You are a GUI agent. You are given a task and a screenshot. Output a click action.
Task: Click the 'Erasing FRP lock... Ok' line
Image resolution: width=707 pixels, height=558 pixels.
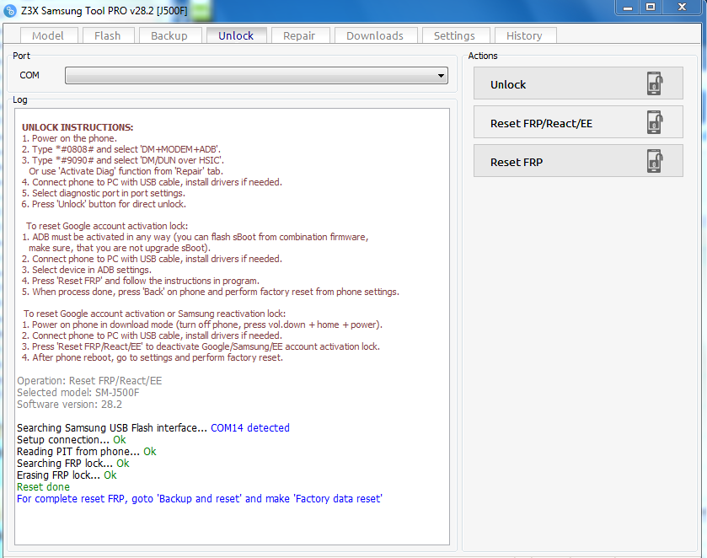coord(67,475)
